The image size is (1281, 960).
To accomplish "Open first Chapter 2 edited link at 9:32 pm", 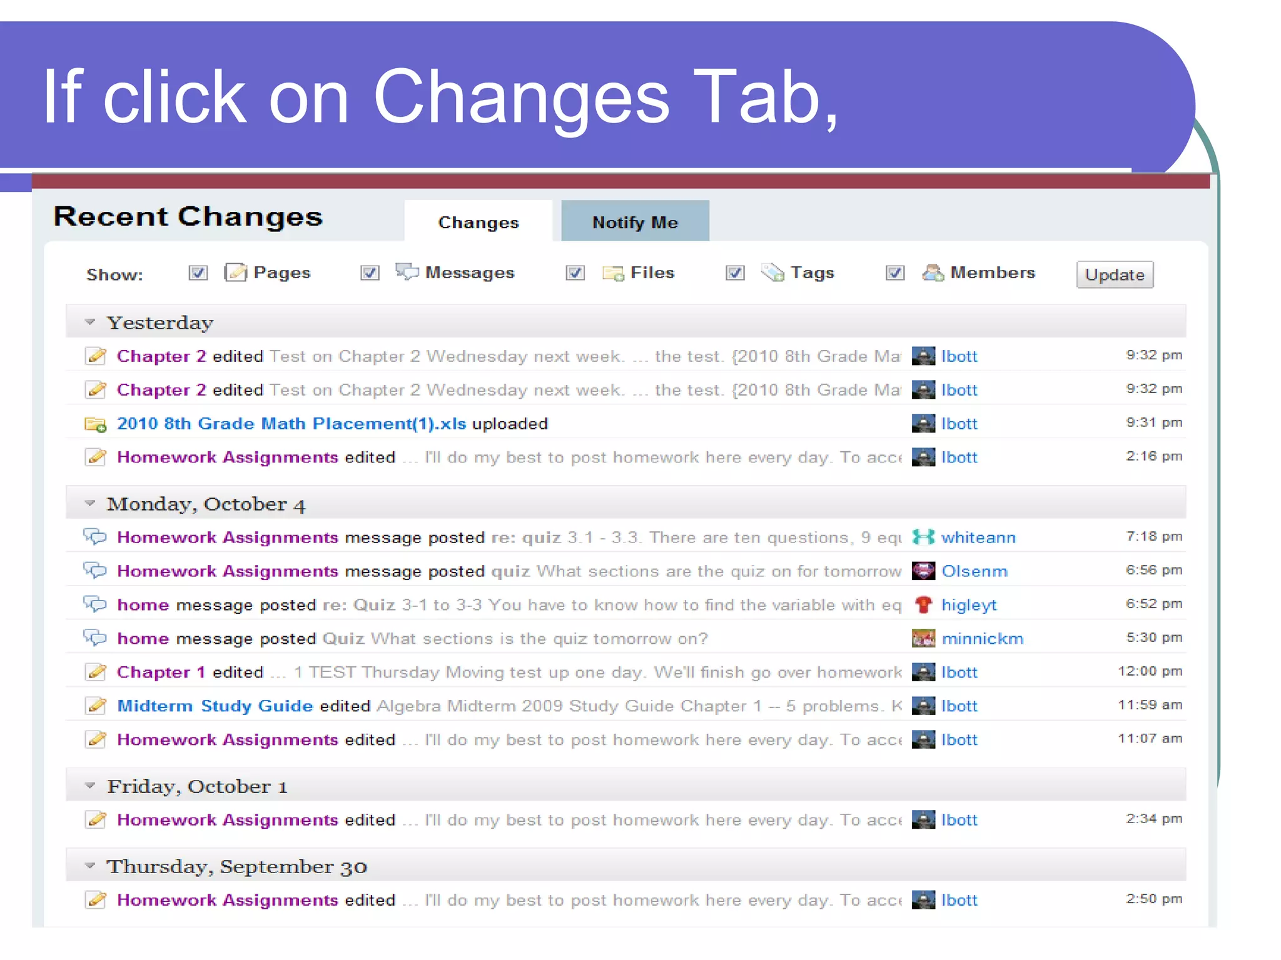I will [161, 356].
